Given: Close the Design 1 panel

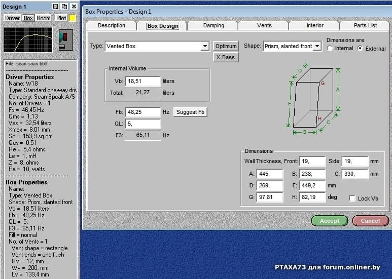Looking at the screenshot, I should pos(74,7).
